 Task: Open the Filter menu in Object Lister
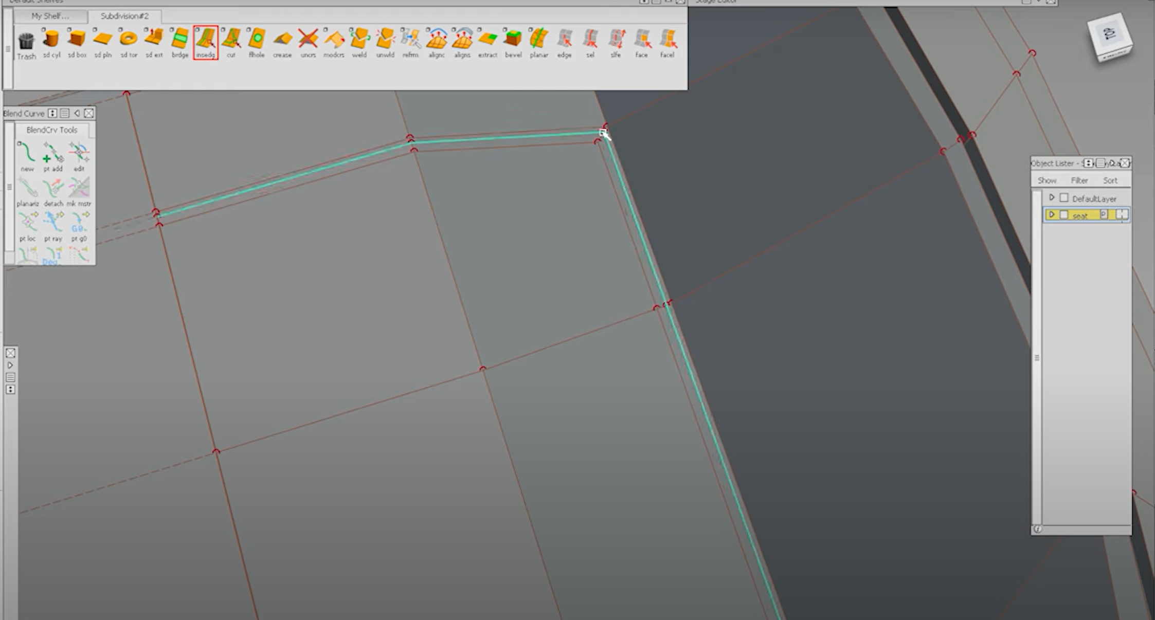click(1079, 180)
